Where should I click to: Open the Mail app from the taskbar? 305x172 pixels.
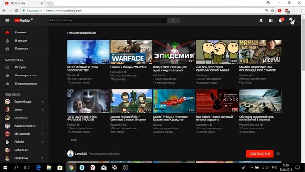click(x=104, y=168)
